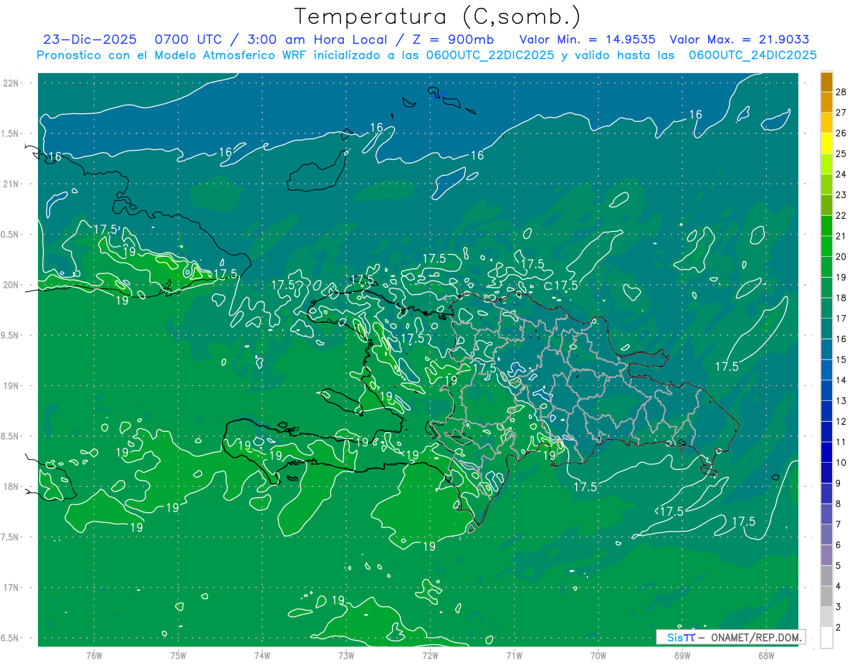Click 'Valor Min. = 14.9535' text
The image size is (860, 665).
pyautogui.click(x=587, y=39)
